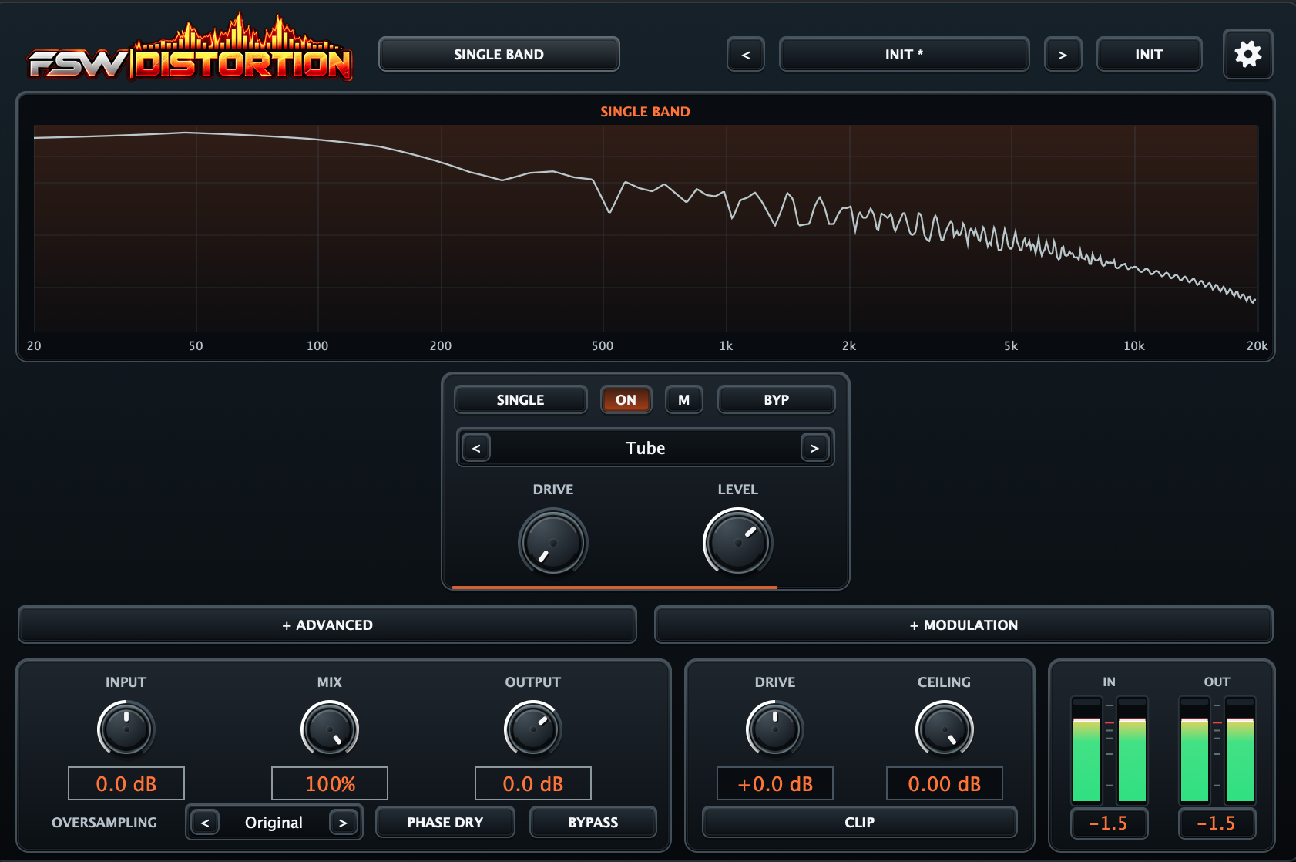Viewport: 1296px width, 862px height.
Task: Open the Original oversampling selector
Action: coord(274,823)
